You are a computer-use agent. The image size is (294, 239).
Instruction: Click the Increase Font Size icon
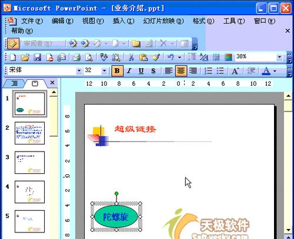235,70
